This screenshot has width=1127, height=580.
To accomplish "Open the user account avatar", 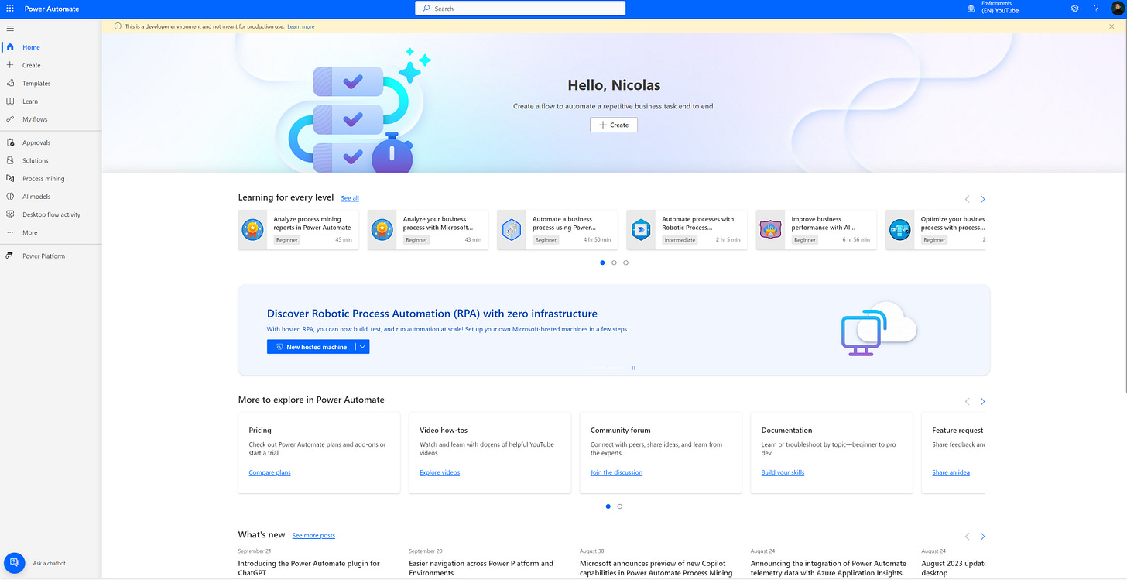I will pyautogui.click(x=1117, y=8).
